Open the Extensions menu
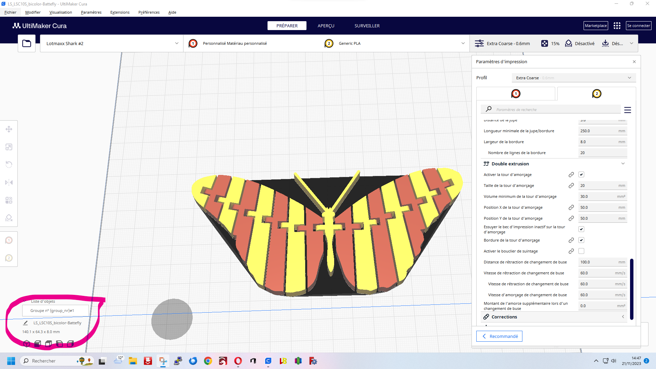This screenshot has height=369, width=656. point(120,12)
